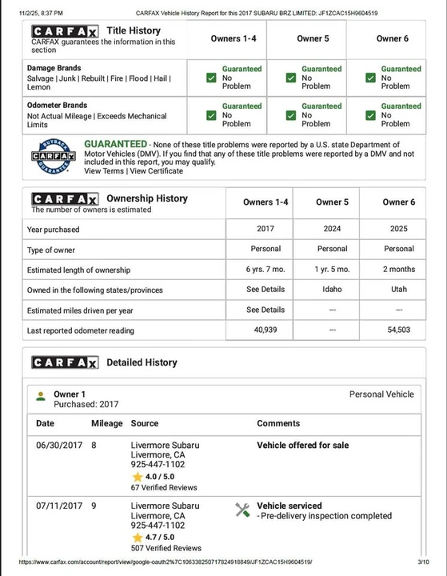Click the Owner 5 header in Title History
447x576 pixels.
tap(313, 38)
